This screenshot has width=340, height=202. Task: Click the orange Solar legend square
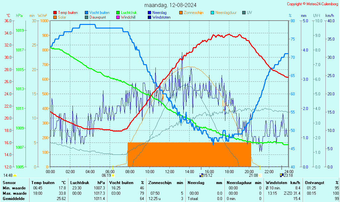55,17
